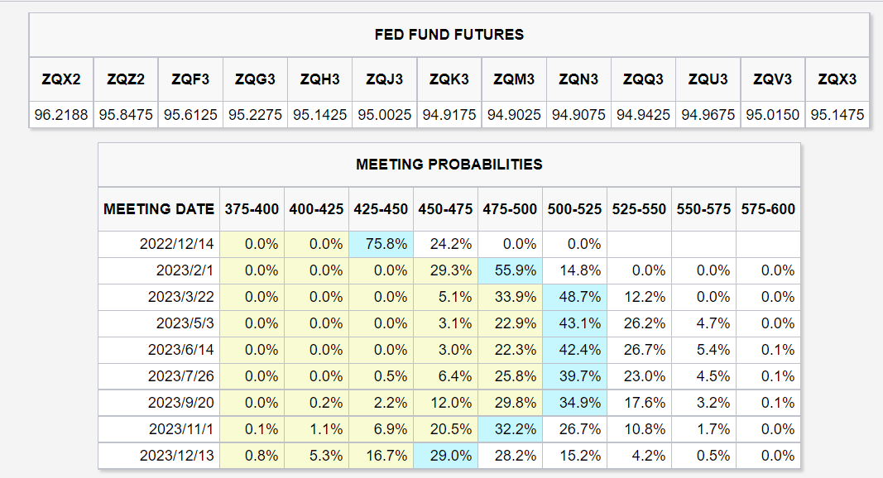Click the 48.7% cell for 2023/3/22
The width and height of the screenshot is (883, 478).
tap(574, 297)
